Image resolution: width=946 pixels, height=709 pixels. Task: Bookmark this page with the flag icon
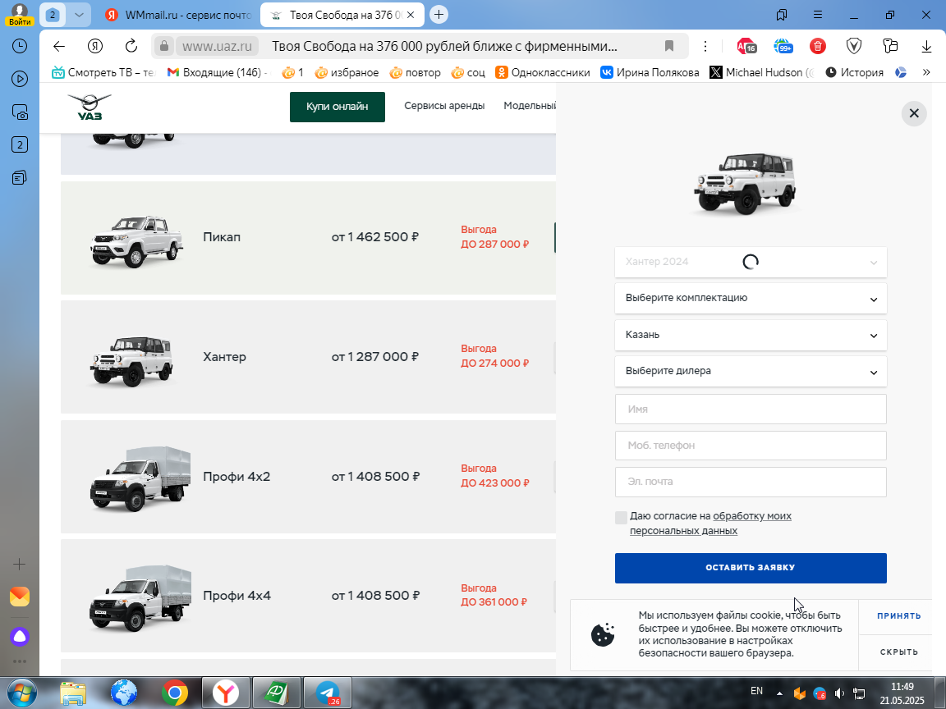pyautogui.click(x=668, y=47)
